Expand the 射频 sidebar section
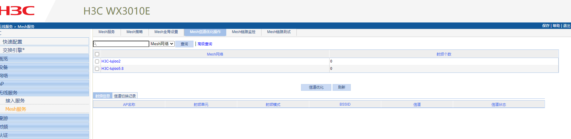Viewport: 571px width, 139px height. (x=44, y=127)
